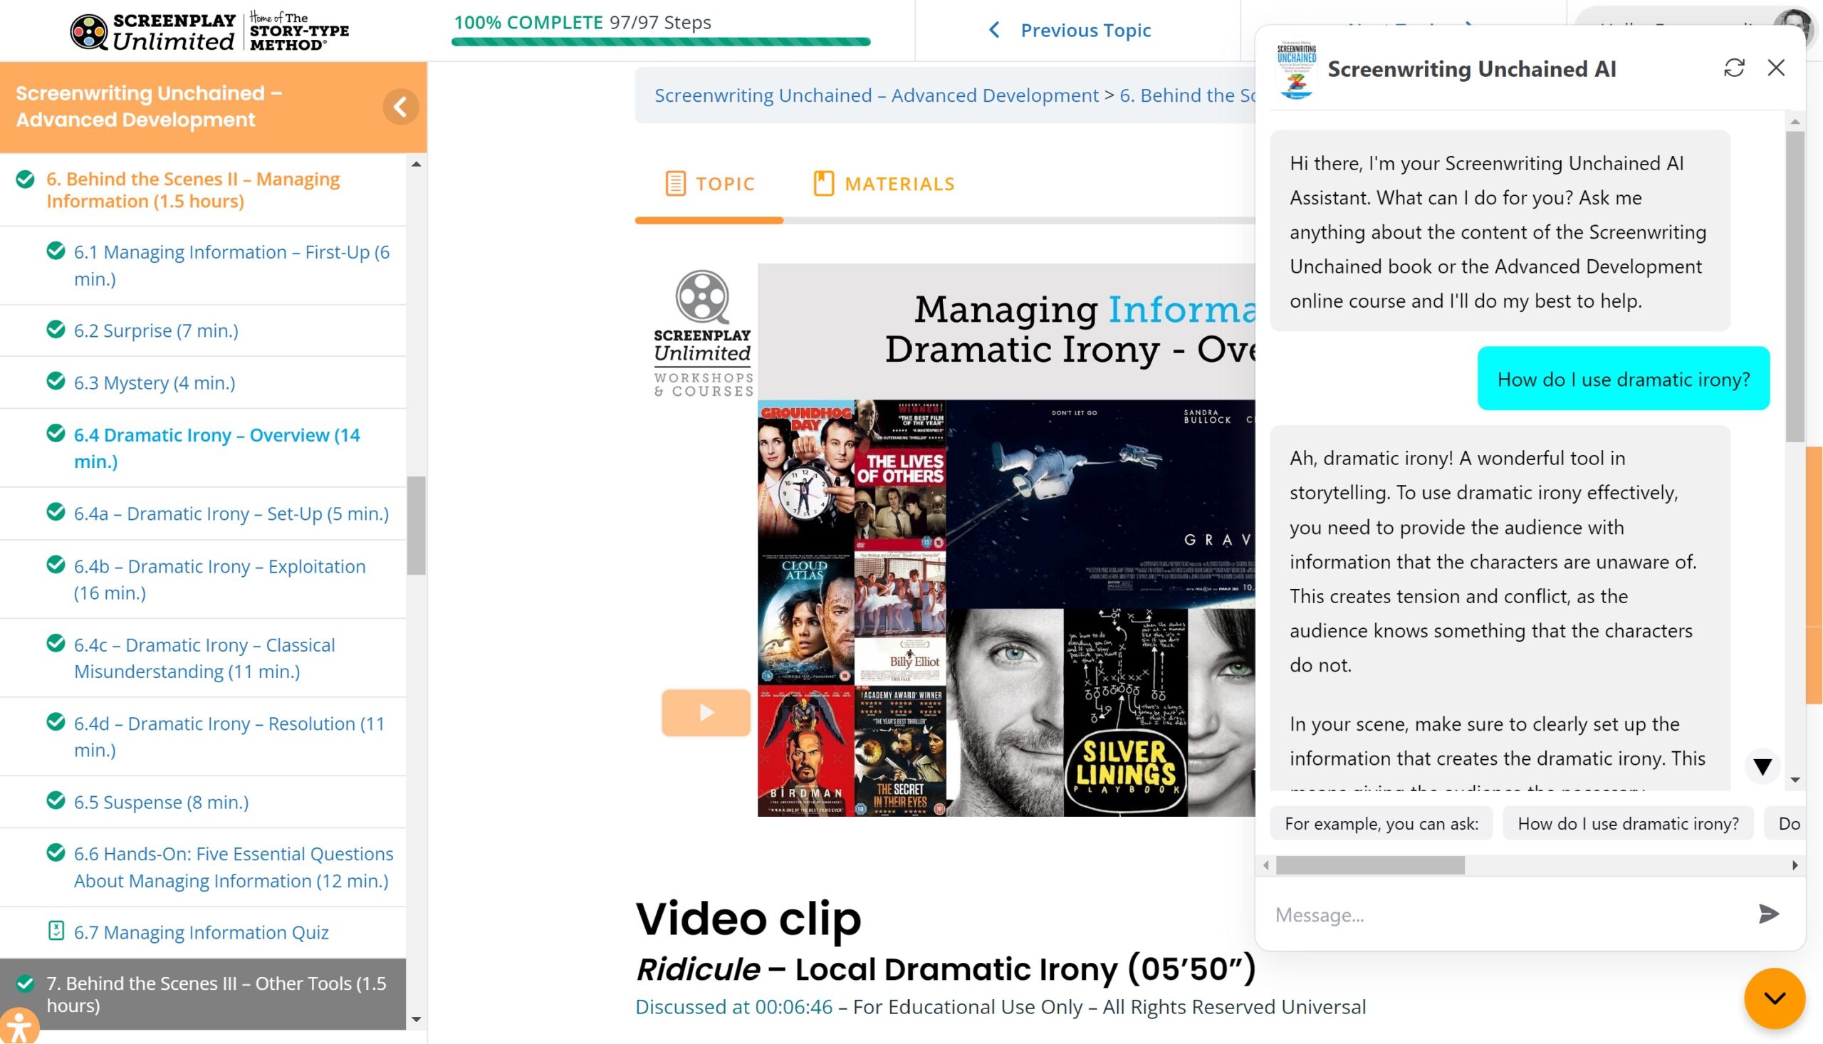Switch to the Materials tab
The image size is (1823, 1044).
(x=884, y=184)
